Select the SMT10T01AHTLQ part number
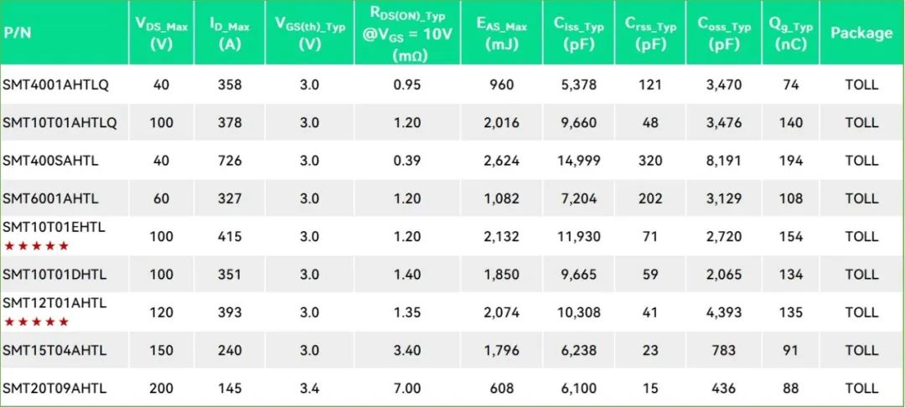Image resolution: width=905 pixels, height=408 pixels. click(59, 122)
